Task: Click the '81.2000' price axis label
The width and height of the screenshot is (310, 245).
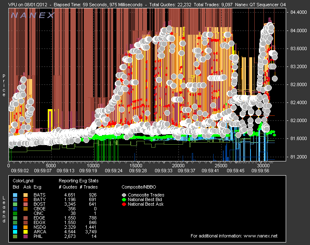Action: point(299,157)
